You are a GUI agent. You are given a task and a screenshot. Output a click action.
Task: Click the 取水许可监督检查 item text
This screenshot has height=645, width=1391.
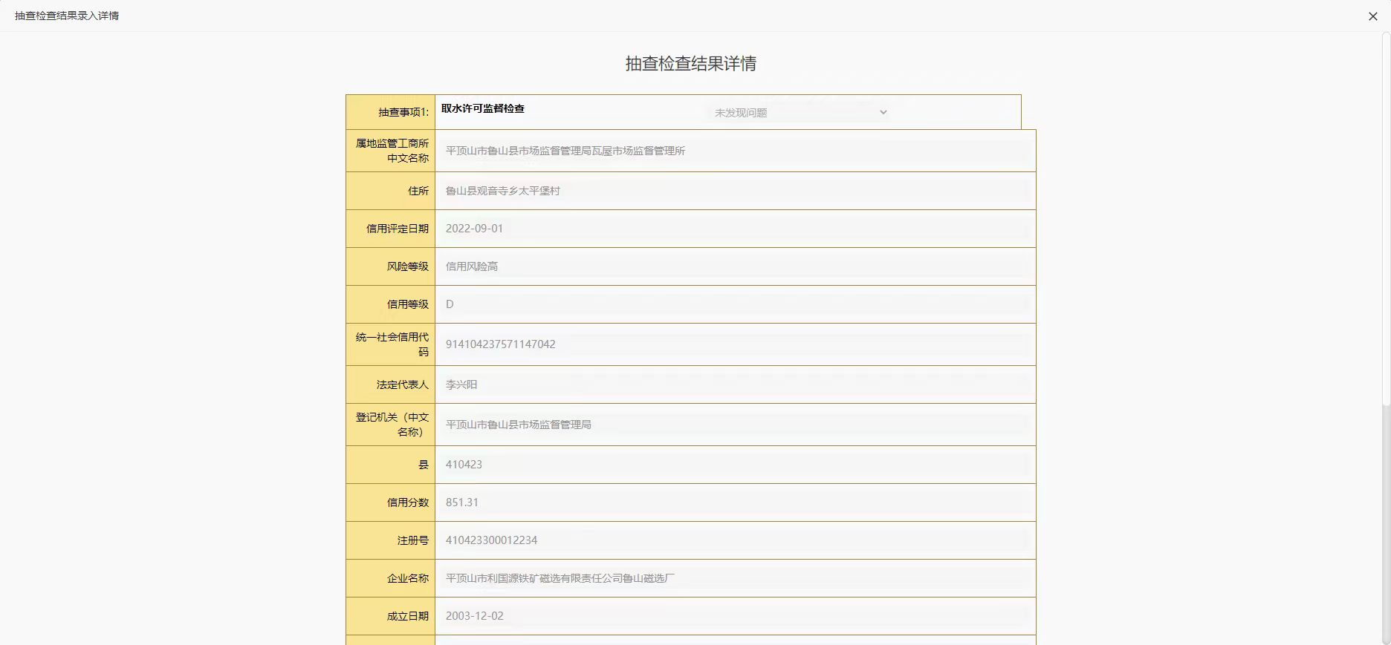coord(483,108)
